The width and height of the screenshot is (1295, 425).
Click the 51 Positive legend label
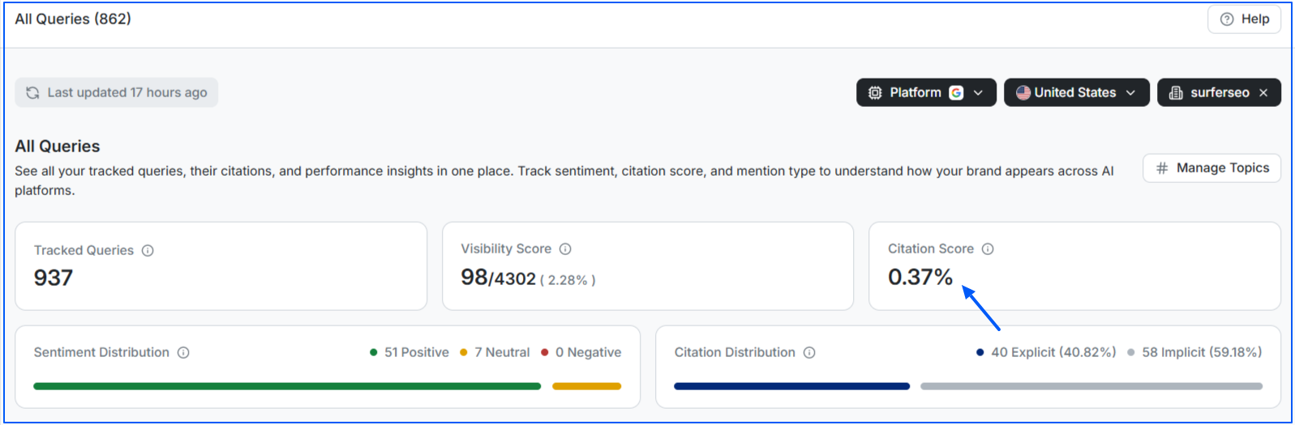(x=417, y=352)
